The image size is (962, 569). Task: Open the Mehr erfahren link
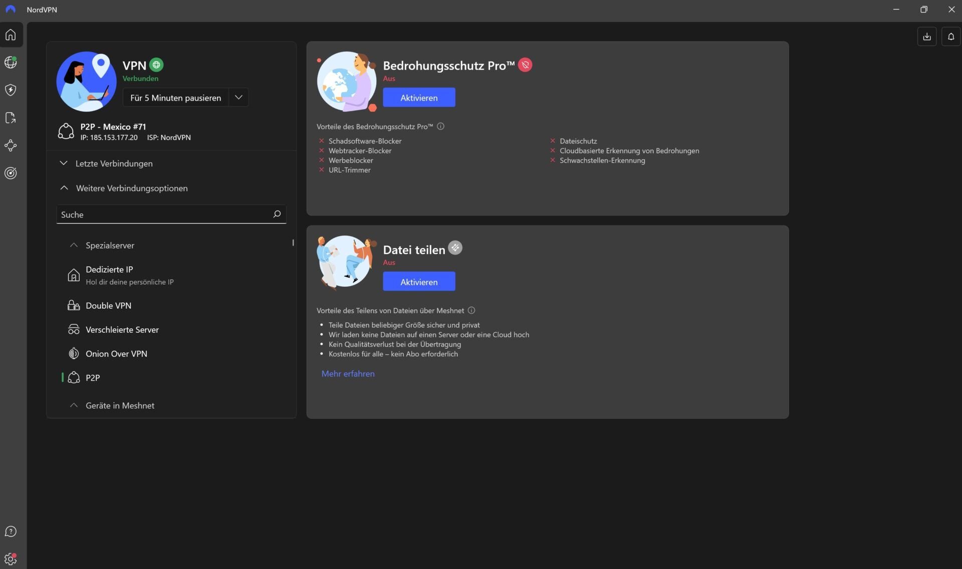click(x=348, y=374)
